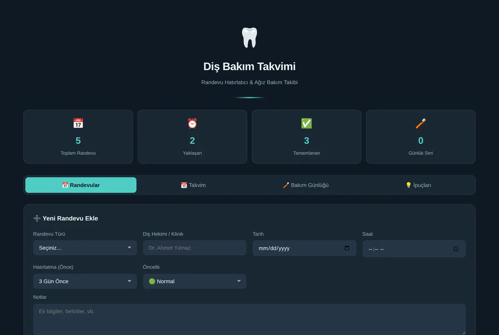Click the Tamamlanan count 3
499x335 pixels.
306,140
